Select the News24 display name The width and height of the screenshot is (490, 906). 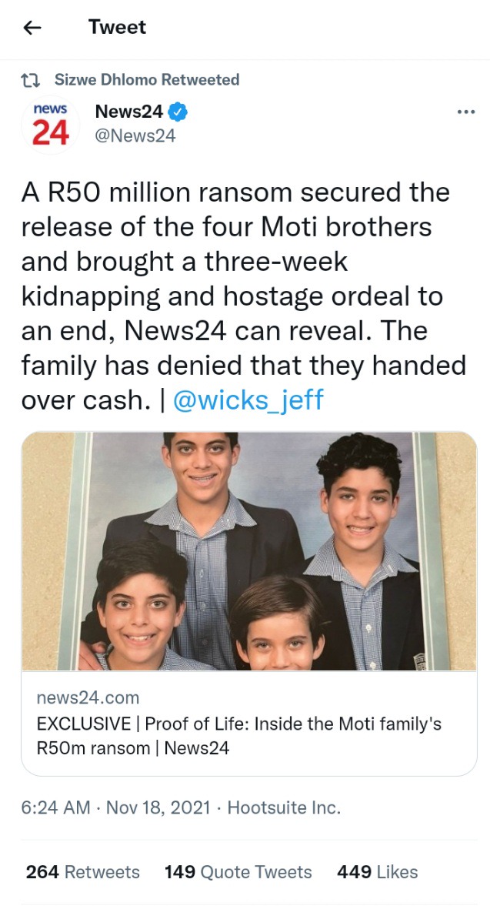(128, 112)
